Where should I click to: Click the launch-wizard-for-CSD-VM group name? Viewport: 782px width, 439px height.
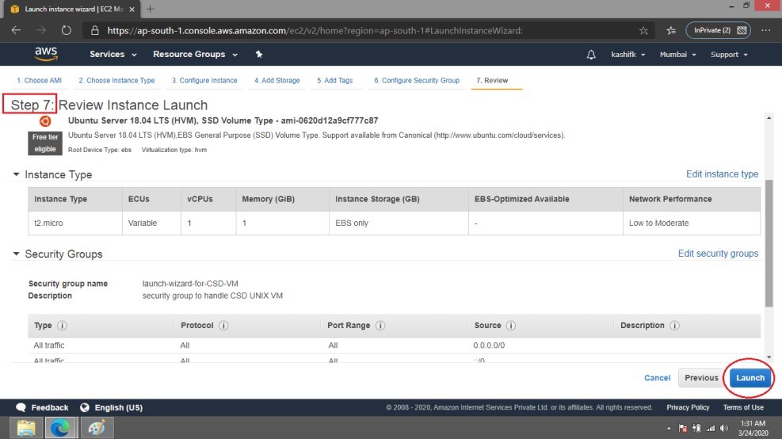pyautogui.click(x=190, y=284)
